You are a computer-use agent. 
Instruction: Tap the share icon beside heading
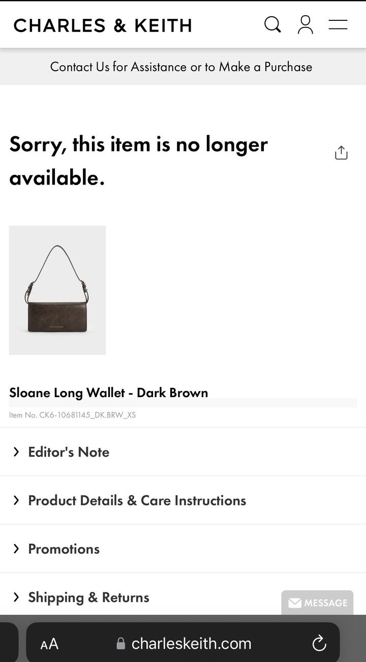(341, 153)
